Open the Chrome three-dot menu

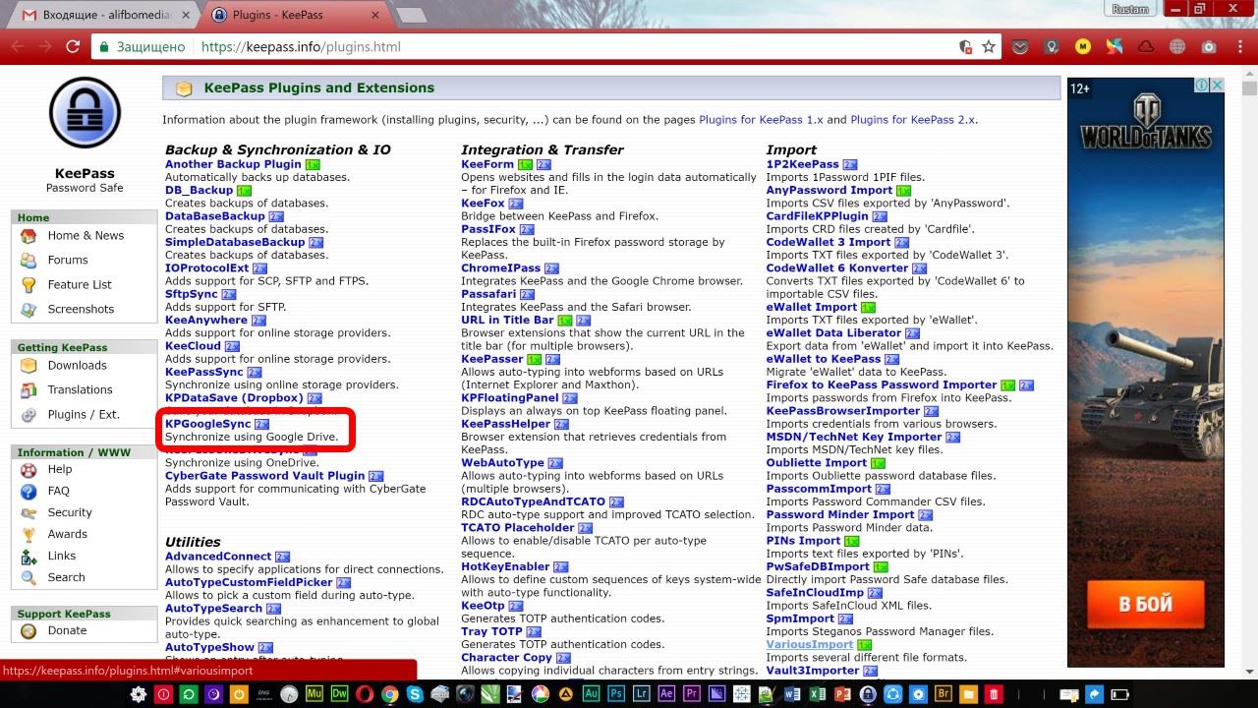coord(1239,46)
